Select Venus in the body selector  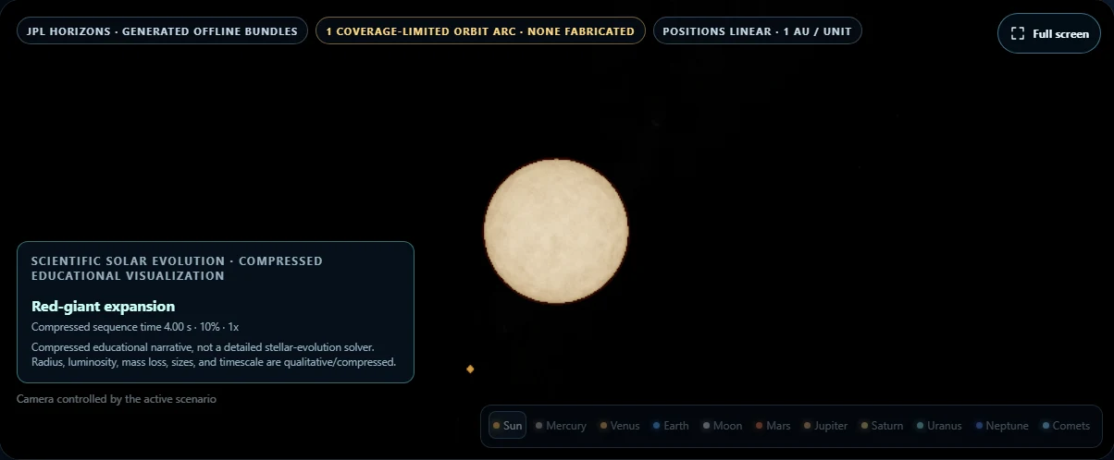[x=620, y=426]
